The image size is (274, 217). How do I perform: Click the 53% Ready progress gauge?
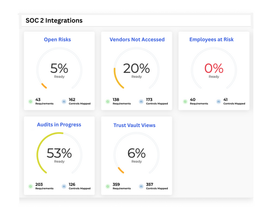pos(59,154)
